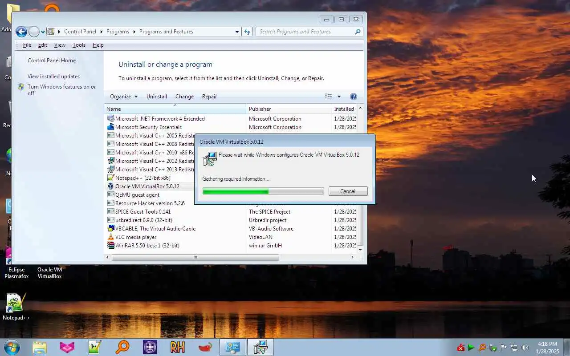Click the orange magnifier taskbar icon
Image resolution: width=570 pixels, height=356 pixels.
pos(122,347)
